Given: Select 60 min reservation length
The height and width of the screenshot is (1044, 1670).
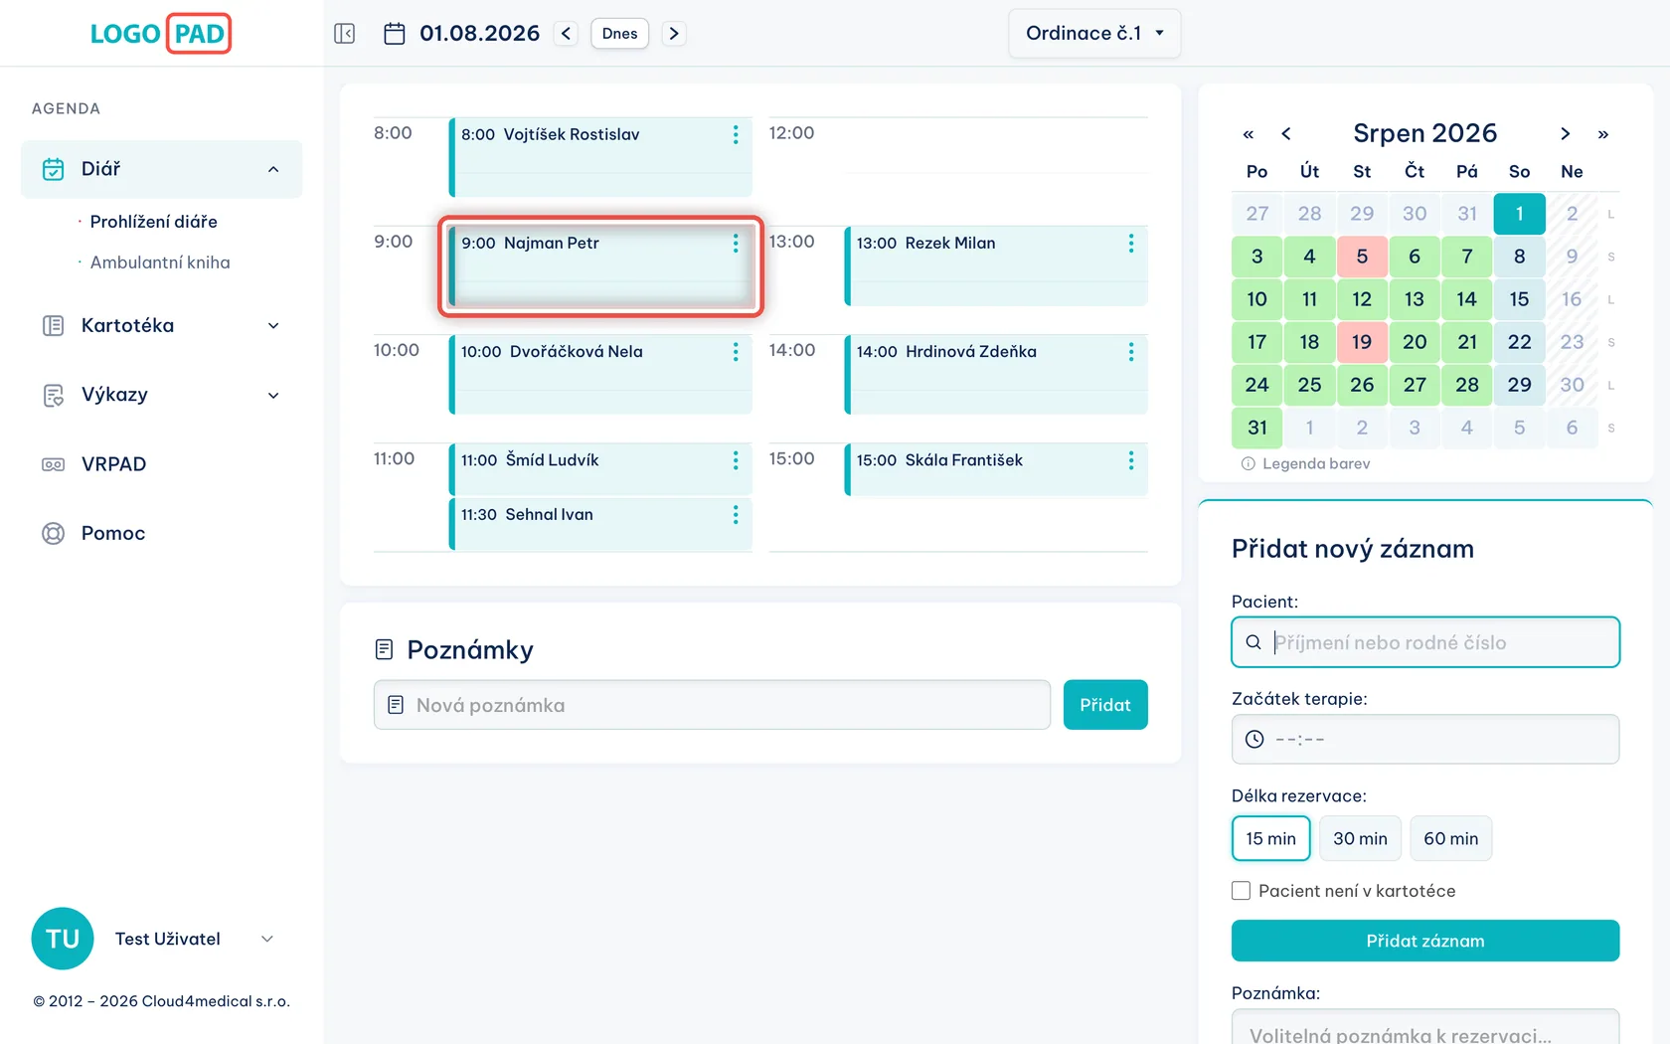Looking at the screenshot, I should pyautogui.click(x=1451, y=838).
